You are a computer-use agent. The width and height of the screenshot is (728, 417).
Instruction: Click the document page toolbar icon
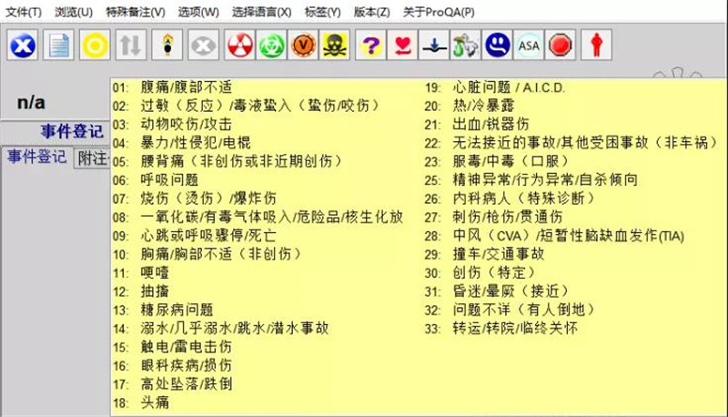(59, 45)
